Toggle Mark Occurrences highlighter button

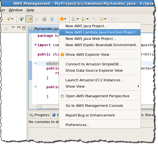[x=29, y=19]
